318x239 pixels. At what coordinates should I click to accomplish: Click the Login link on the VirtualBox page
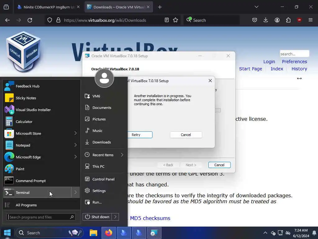point(269,62)
